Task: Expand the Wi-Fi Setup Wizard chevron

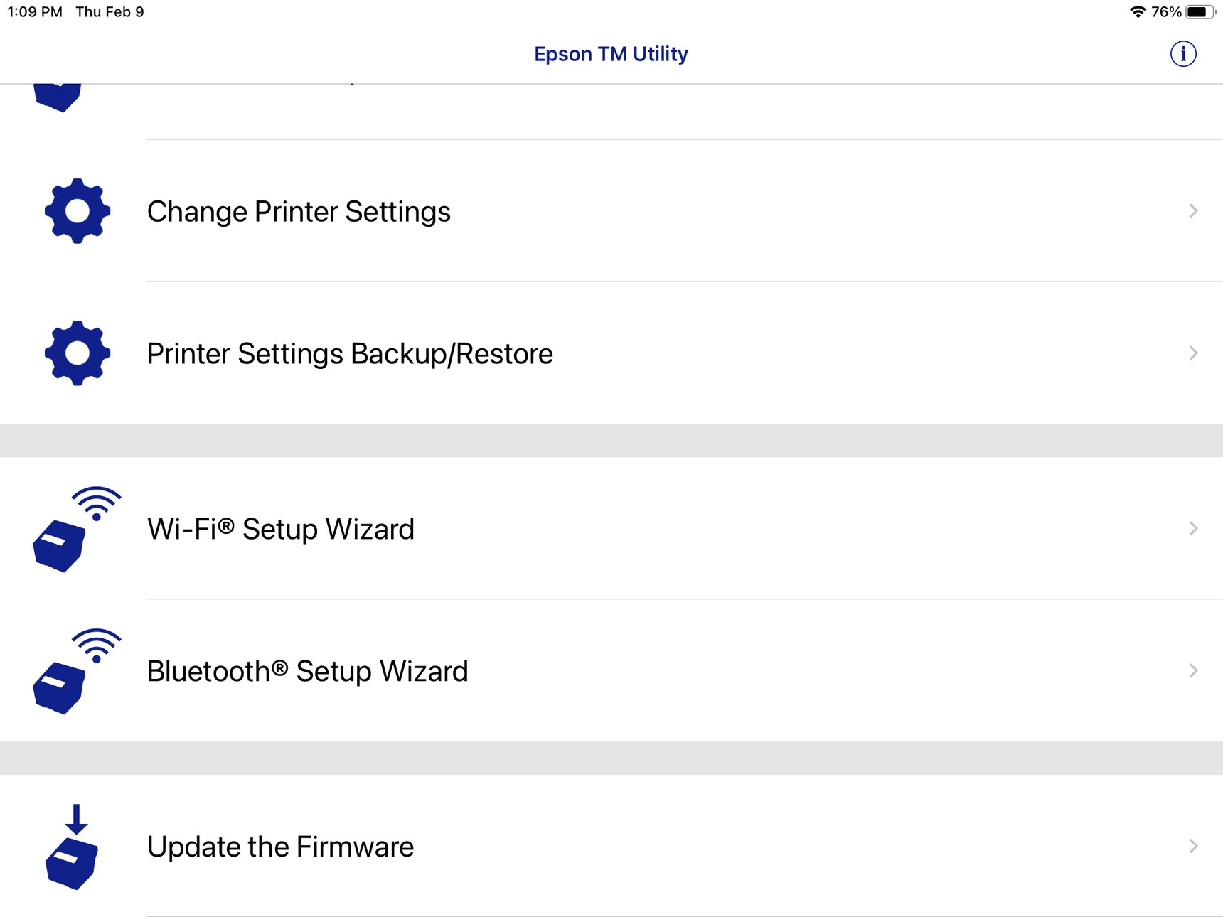Action: click(1194, 528)
